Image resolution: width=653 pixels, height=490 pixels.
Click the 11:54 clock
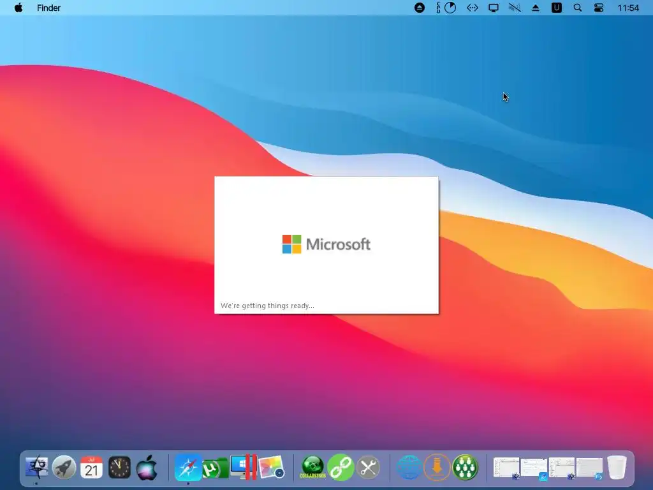(628, 8)
